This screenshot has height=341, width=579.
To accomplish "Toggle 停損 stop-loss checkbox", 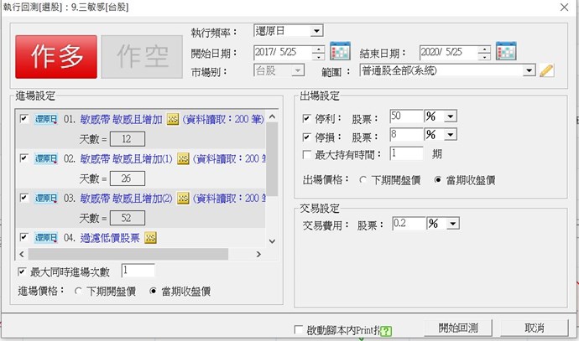I will (x=306, y=137).
